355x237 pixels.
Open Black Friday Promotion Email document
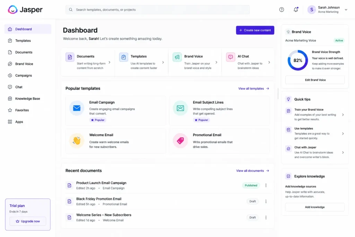point(99,199)
